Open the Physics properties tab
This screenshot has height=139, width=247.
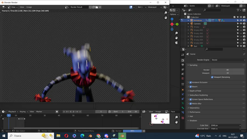[x=183, y=94]
